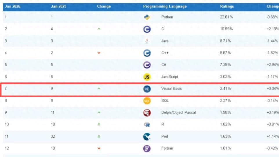
Task: Click the 3.03% rating for JavaScript
Action: click(x=225, y=77)
